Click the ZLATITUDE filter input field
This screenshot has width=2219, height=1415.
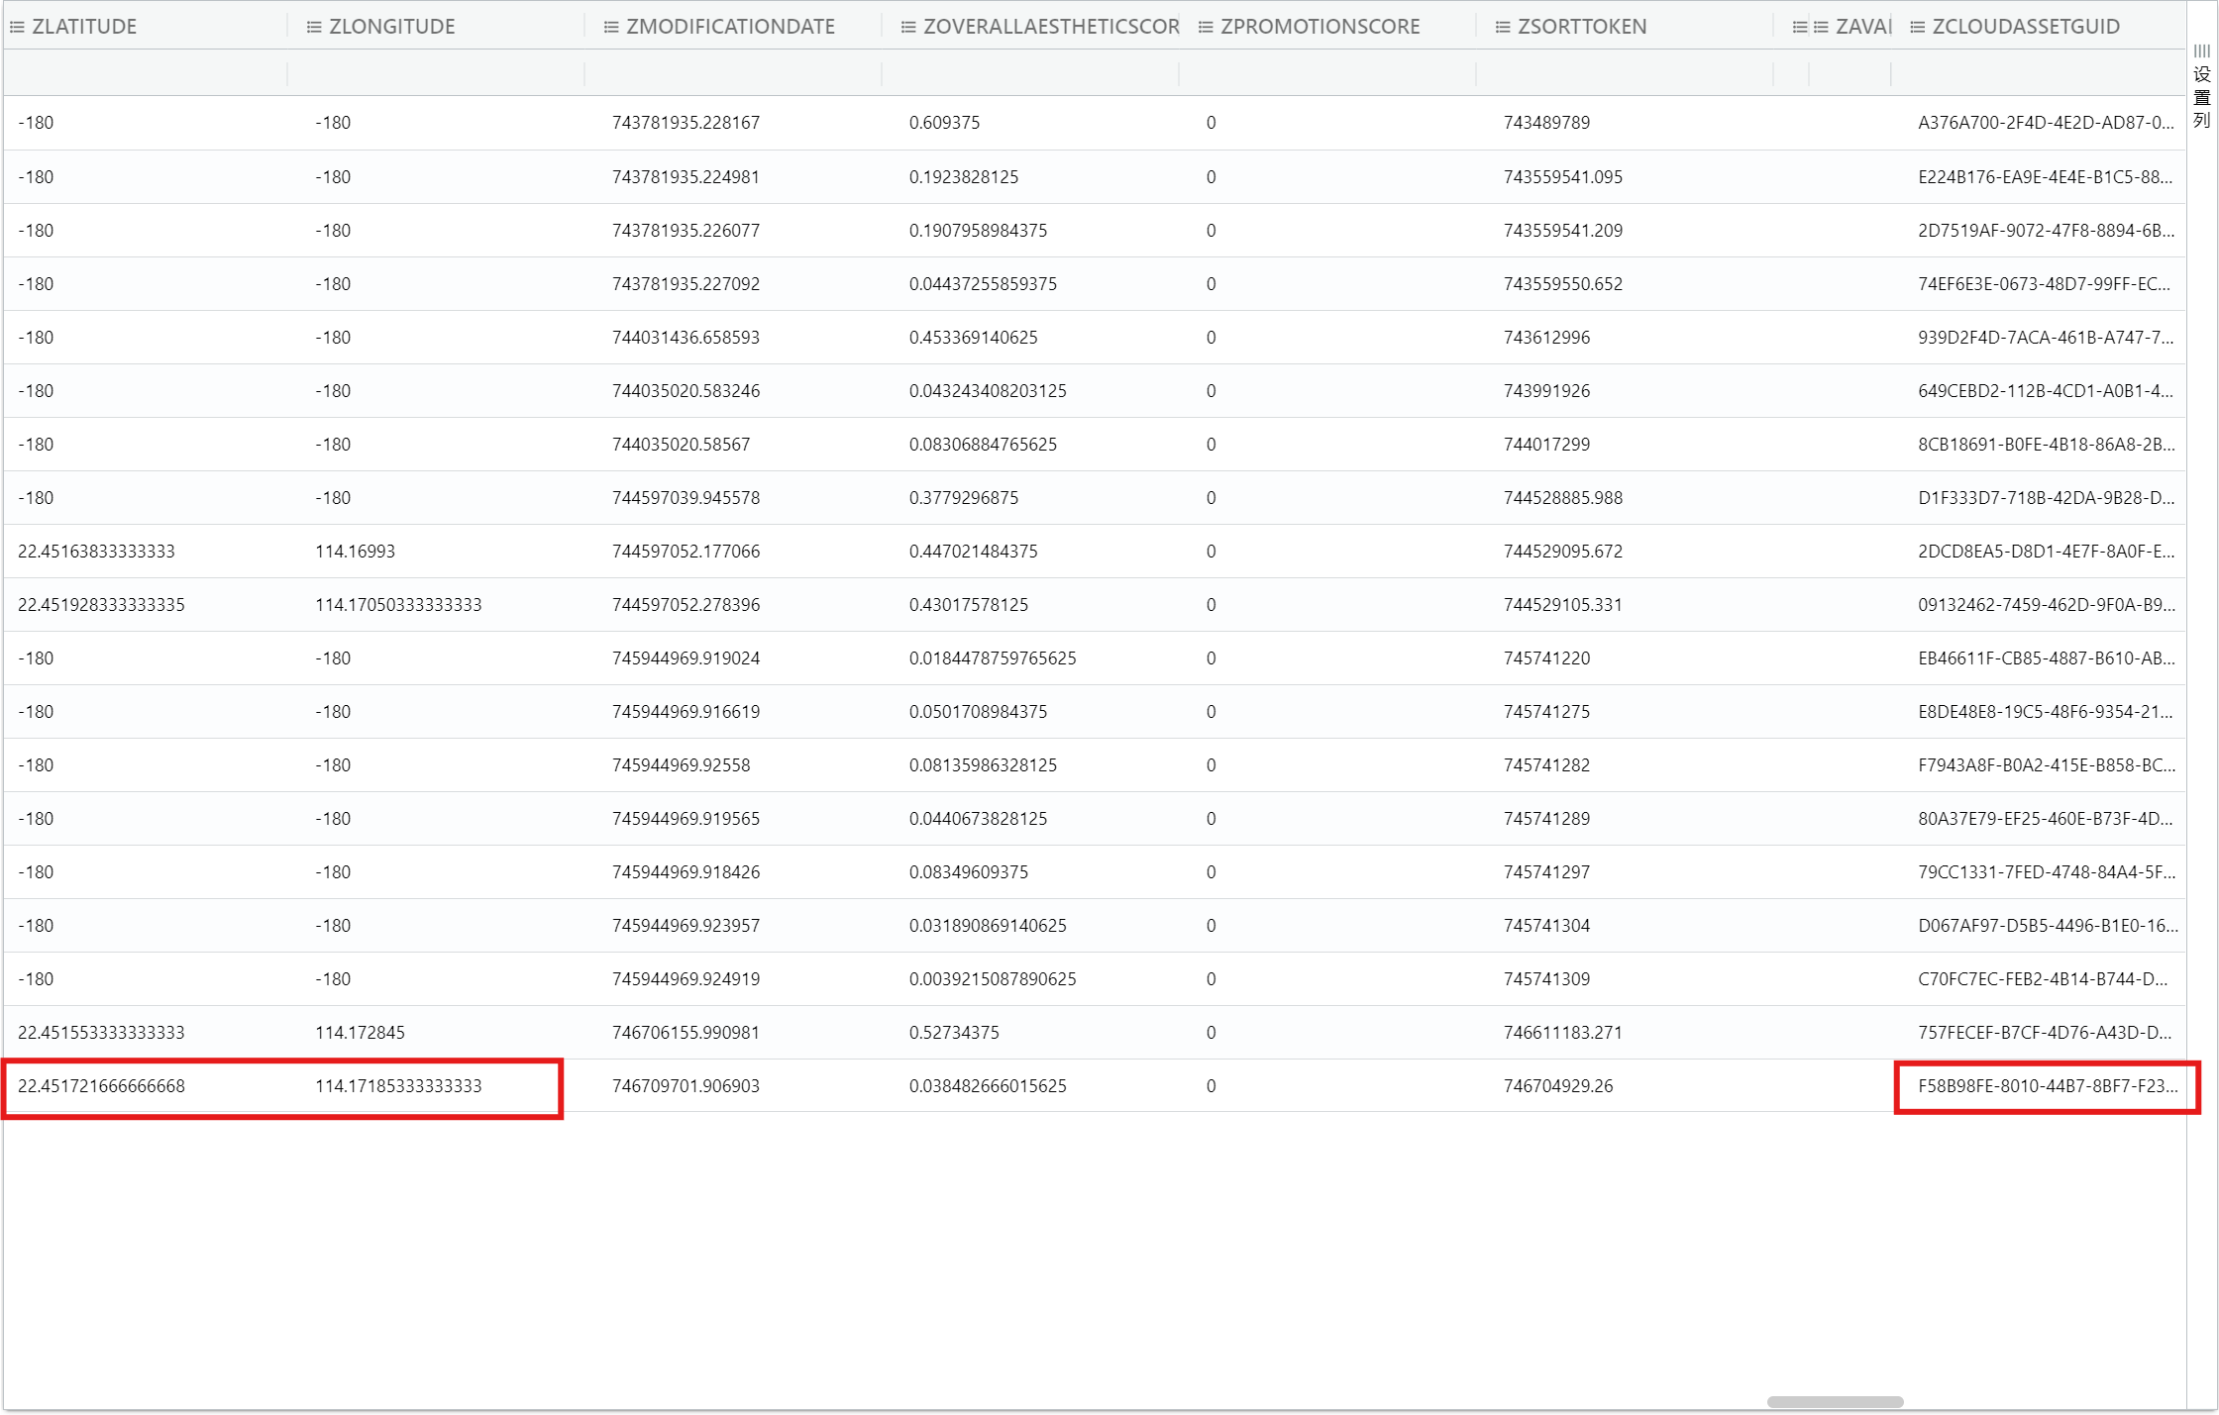[x=145, y=73]
